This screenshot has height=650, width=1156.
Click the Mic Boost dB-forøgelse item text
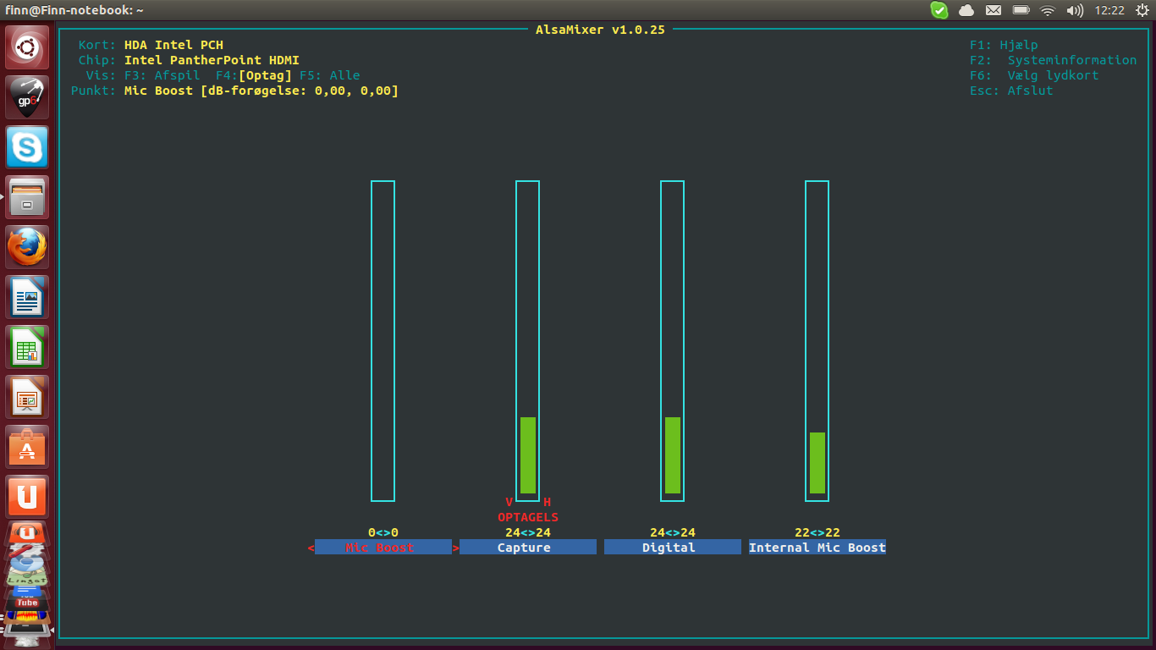(x=261, y=91)
